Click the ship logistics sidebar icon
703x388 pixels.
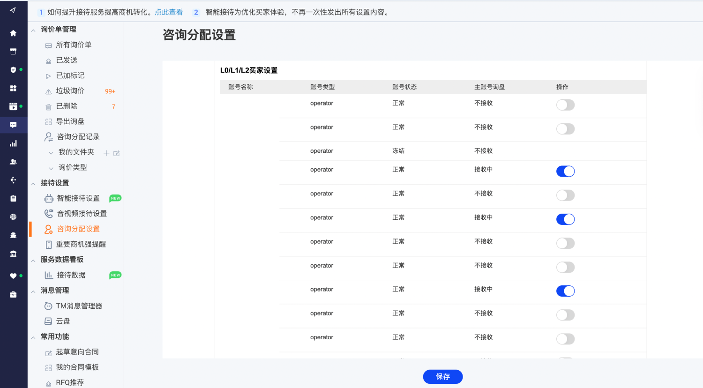pyautogui.click(x=13, y=235)
